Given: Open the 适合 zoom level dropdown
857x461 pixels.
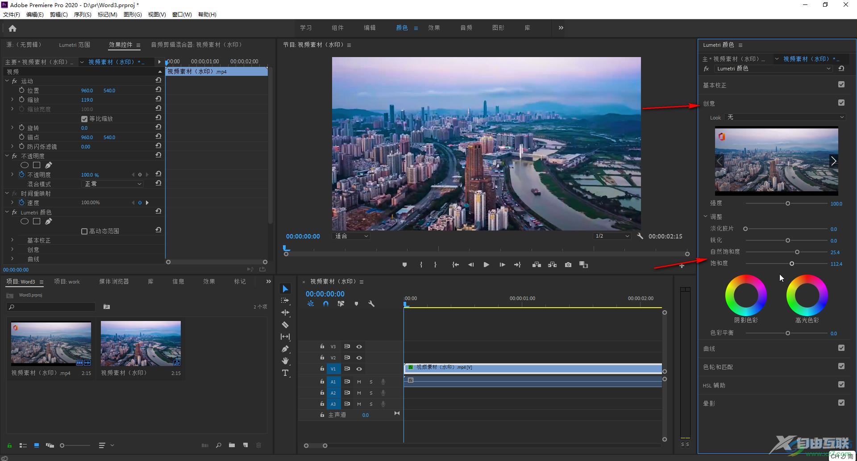Looking at the screenshot, I should [x=351, y=236].
